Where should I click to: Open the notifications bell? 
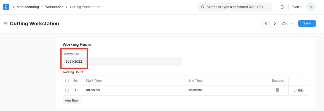click(282, 7)
